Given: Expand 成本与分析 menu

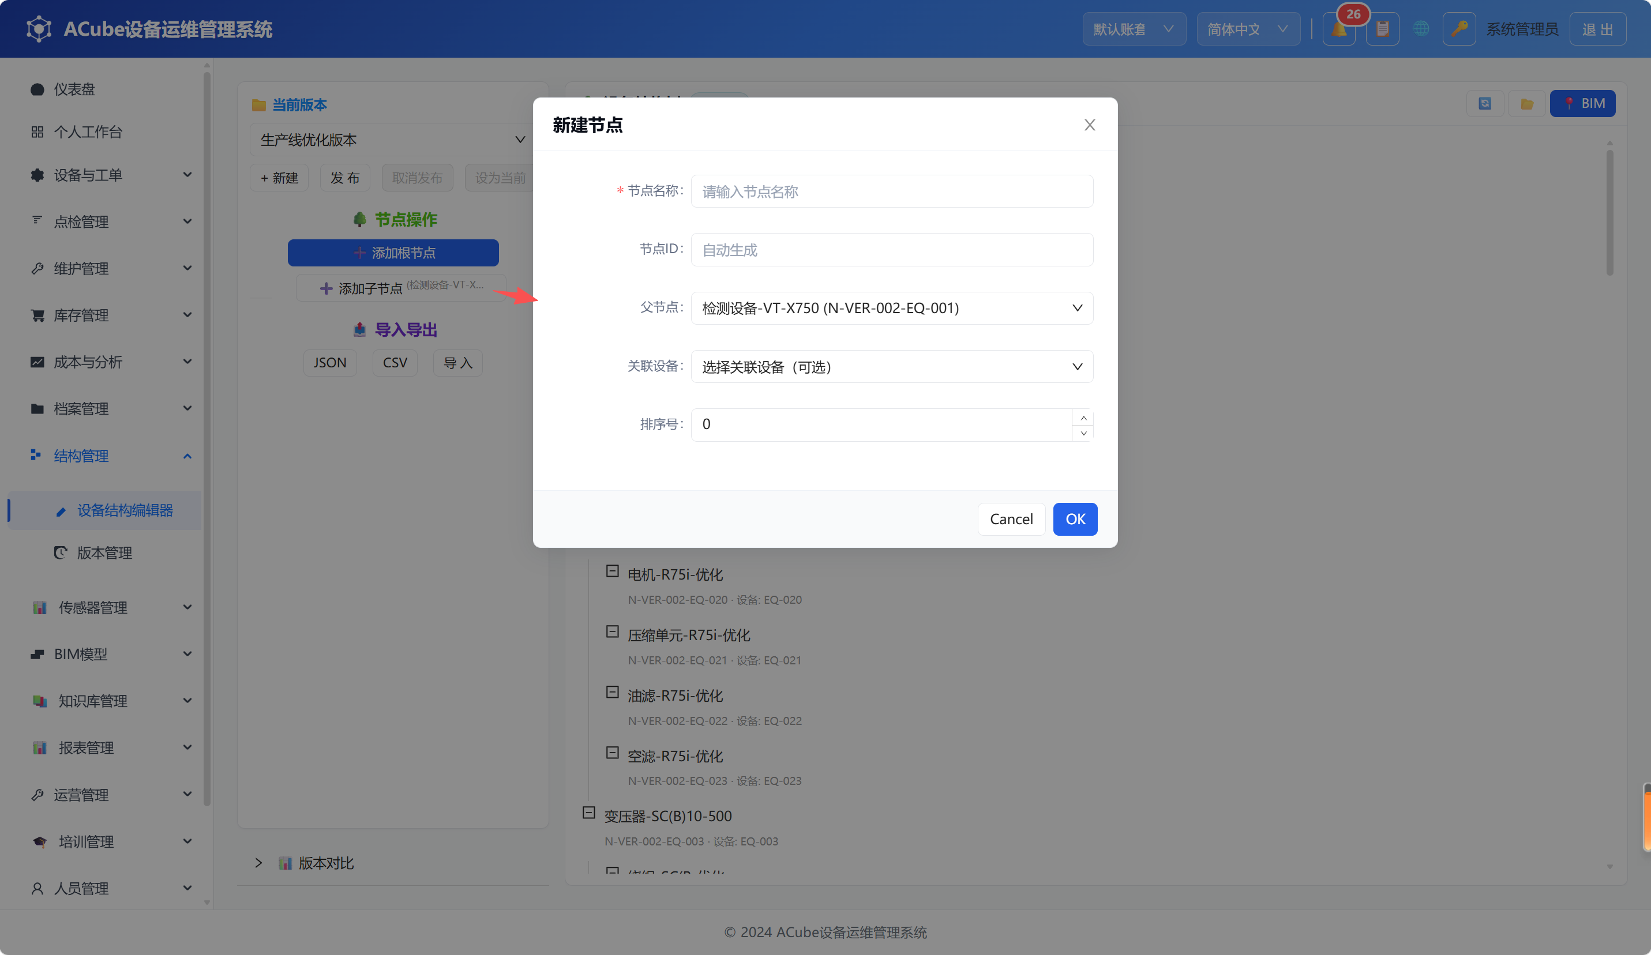Looking at the screenshot, I should coord(105,362).
